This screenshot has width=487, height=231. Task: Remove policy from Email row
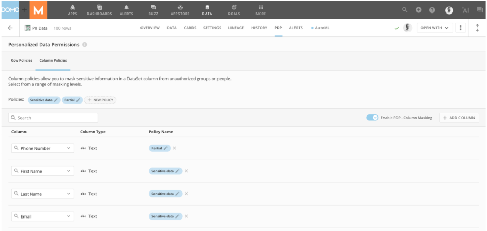[186, 216]
